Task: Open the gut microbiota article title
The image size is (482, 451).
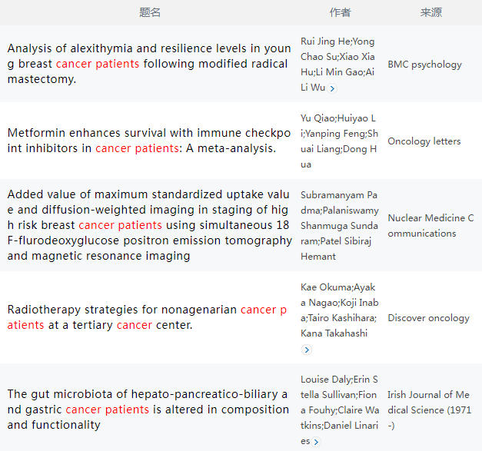Action: coord(148,410)
